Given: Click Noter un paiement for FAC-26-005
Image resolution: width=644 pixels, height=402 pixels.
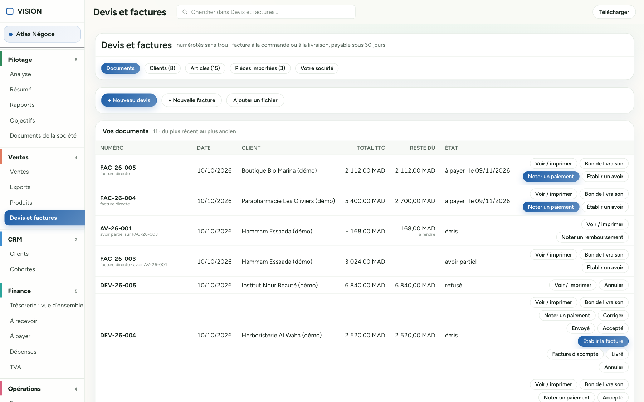Looking at the screenshot, I should point(551,177).
